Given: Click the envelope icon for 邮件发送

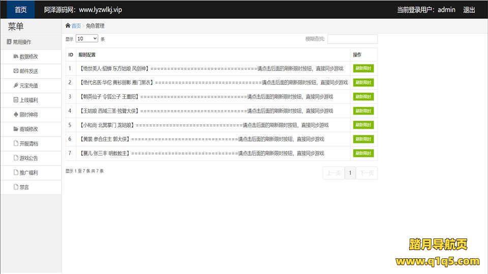Looking at the screenshot, I should (16, 71).
